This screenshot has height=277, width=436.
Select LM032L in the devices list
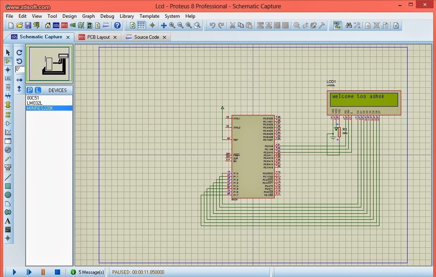pos(35,103)
